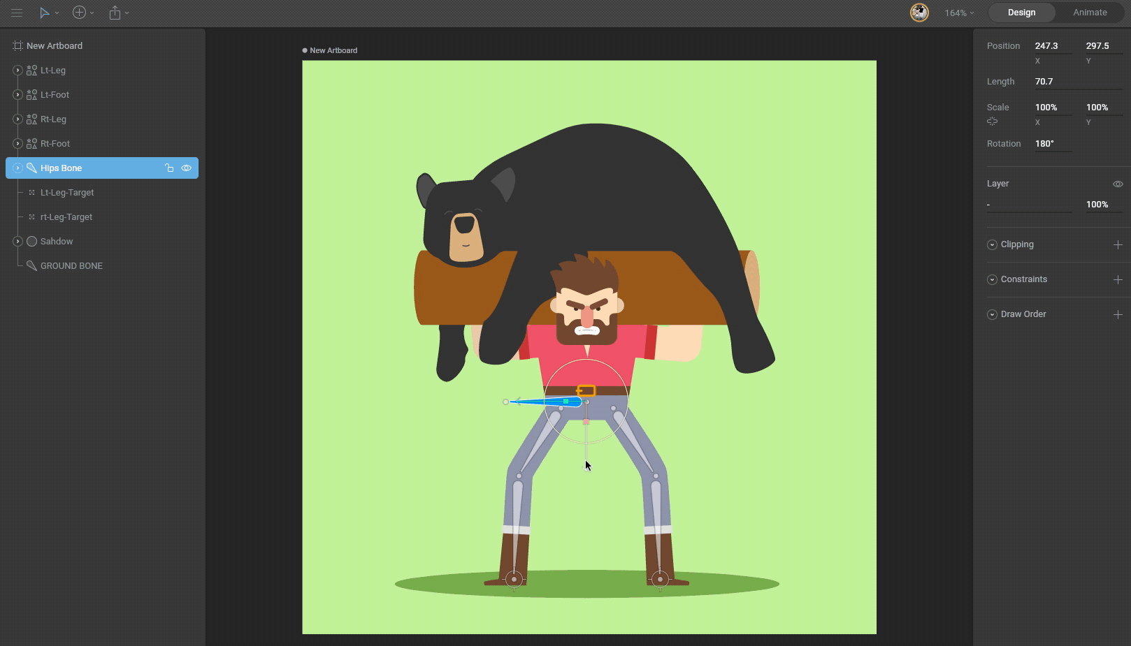1131x646 pixels.
Task: Expand the Rt-Foot group
Action: [x=18, y=144]
